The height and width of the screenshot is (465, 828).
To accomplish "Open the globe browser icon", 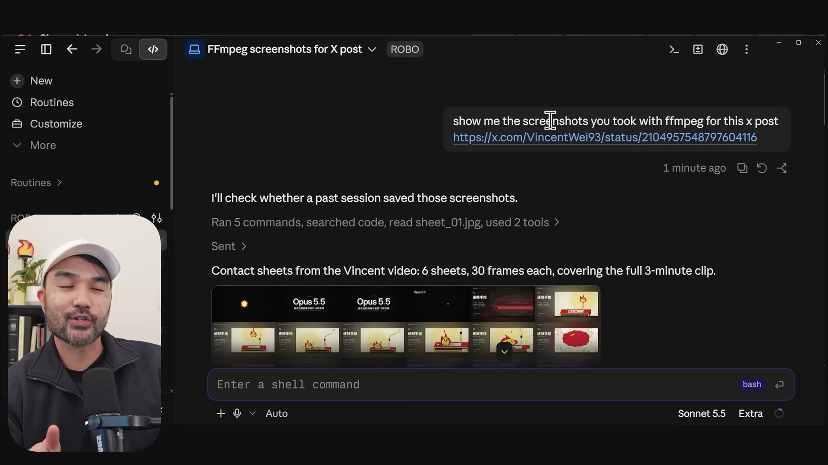I will point(722,50).
